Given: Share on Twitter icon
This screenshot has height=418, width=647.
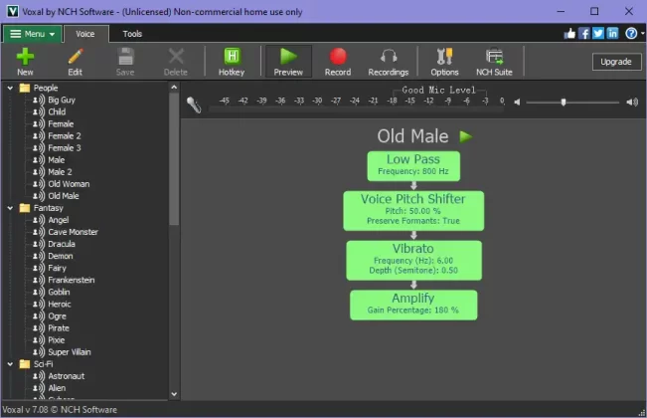Looking at the screenshot, I should [598, 34].
